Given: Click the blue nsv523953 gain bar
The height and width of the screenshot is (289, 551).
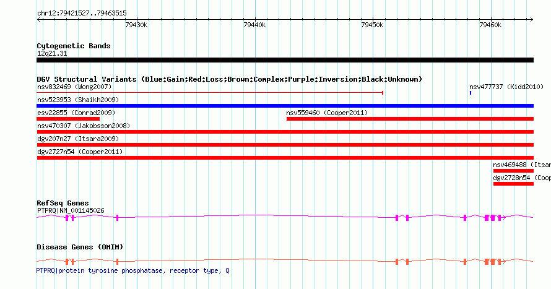Looking at the screenshot, I should (285, 106).
